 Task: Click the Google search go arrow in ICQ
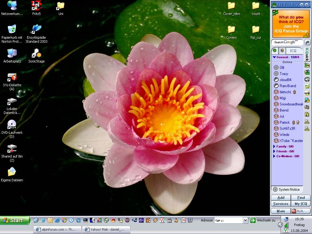(307, 42)
